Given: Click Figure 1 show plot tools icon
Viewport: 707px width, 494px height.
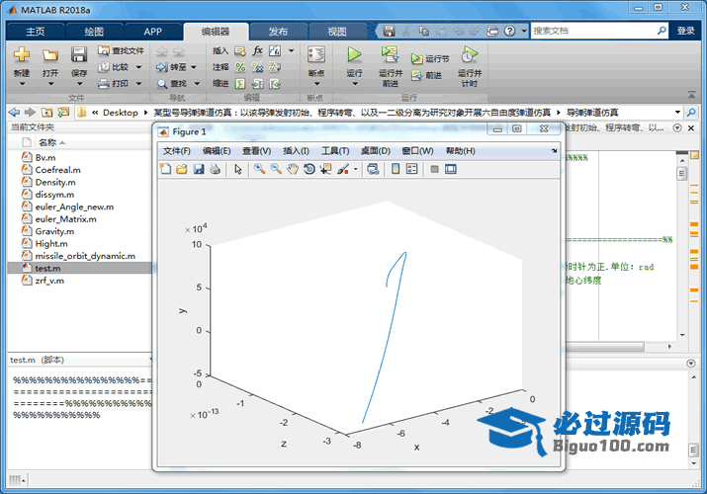Looking at the screenshot, I should pyautogui.click(x=451, y=169).
